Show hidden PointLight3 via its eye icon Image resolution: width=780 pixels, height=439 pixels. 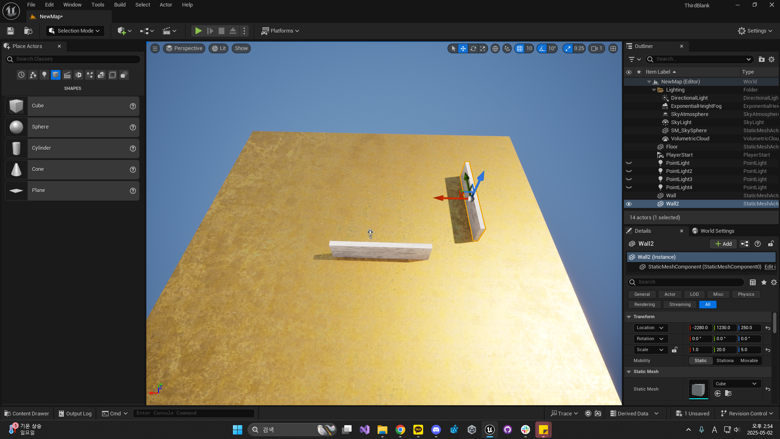629,179
